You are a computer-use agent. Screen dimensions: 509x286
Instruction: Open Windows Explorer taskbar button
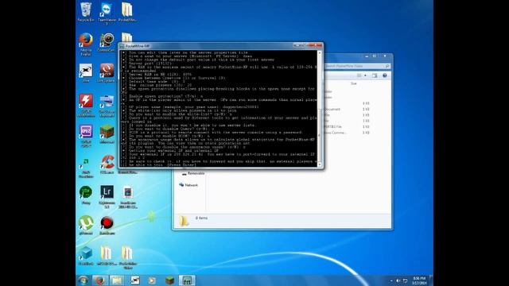point(117,280)
